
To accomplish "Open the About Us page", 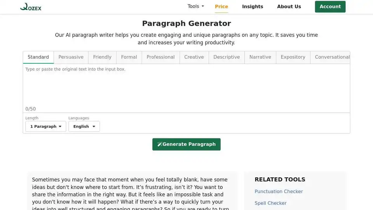I will [289, 7].
